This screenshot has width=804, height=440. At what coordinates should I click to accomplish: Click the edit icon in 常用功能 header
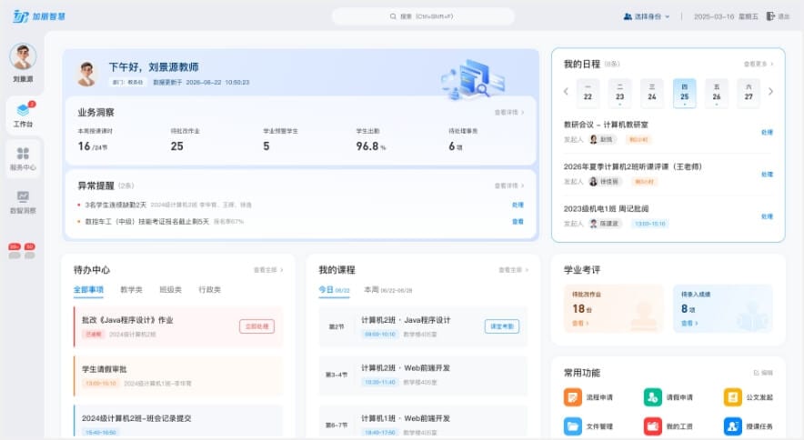[756, 373]
